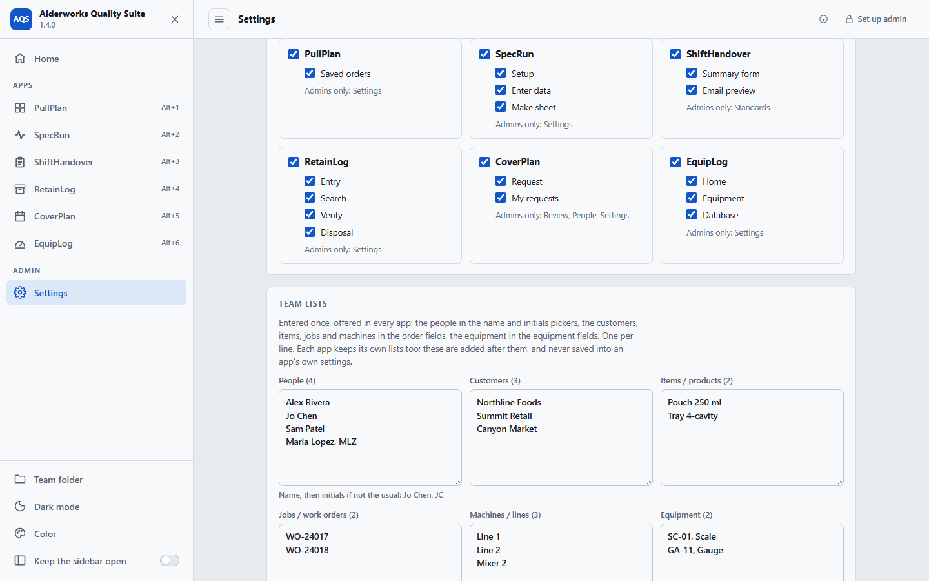Screen dimensions: 929x581
Task: Click into the Items / products text area
Action: [752, 438]
